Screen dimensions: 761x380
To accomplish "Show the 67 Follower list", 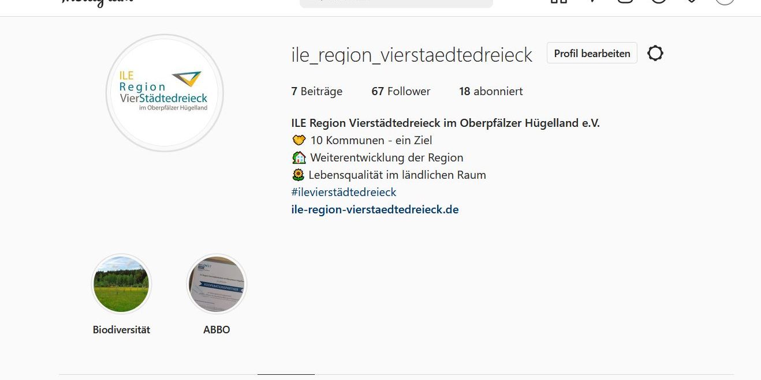I will (x=401, y=91).
